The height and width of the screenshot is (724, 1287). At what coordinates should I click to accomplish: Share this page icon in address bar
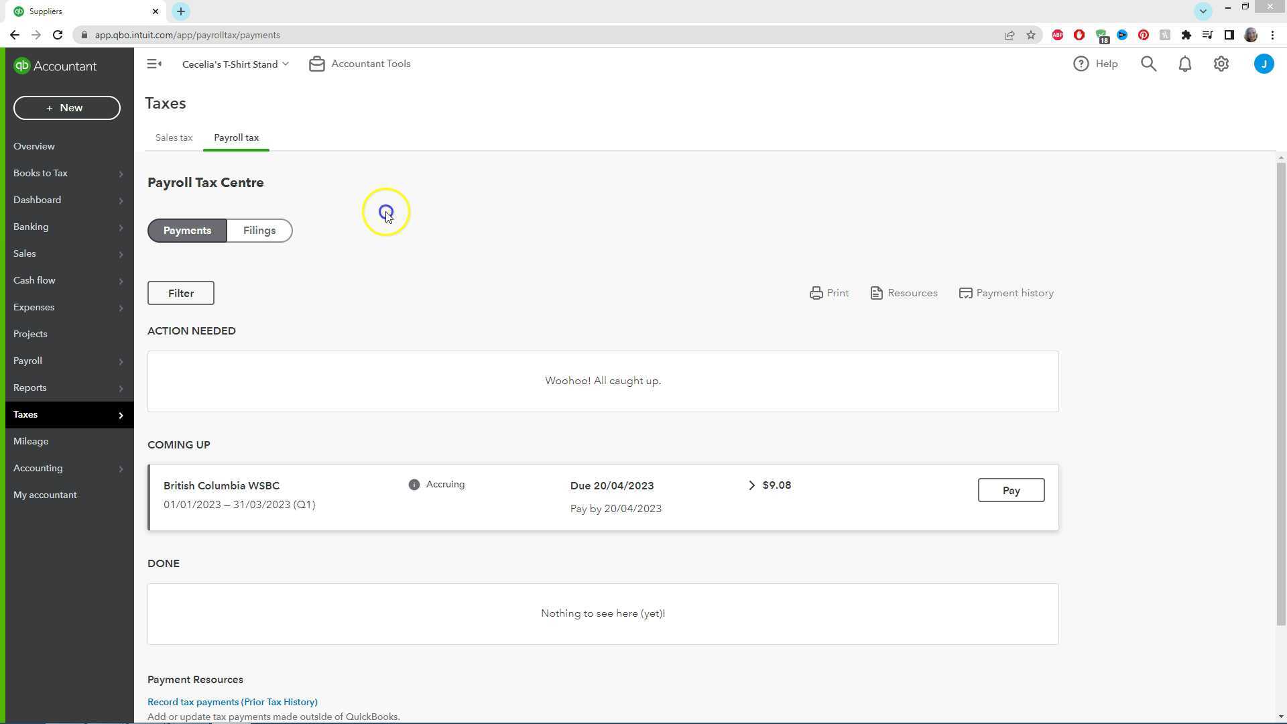pos(1009,35)
